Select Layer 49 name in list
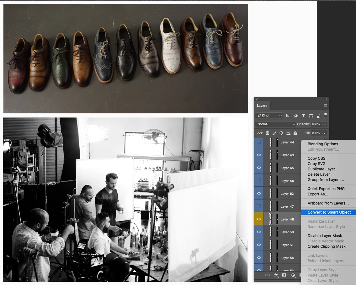Screen dimensions: 356x285 coord(287,155)
